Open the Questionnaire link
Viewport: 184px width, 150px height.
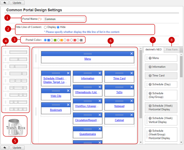click(88, 134)
